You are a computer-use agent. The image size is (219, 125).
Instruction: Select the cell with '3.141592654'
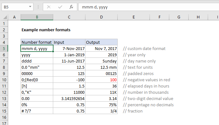[x=69, y=98]
